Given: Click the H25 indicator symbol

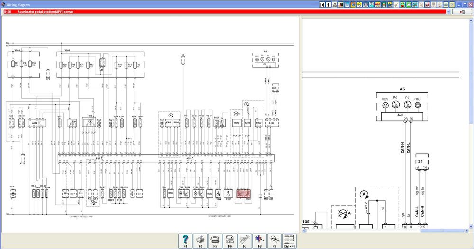Looking at the screenshot, I should click(x=385, y=106).
